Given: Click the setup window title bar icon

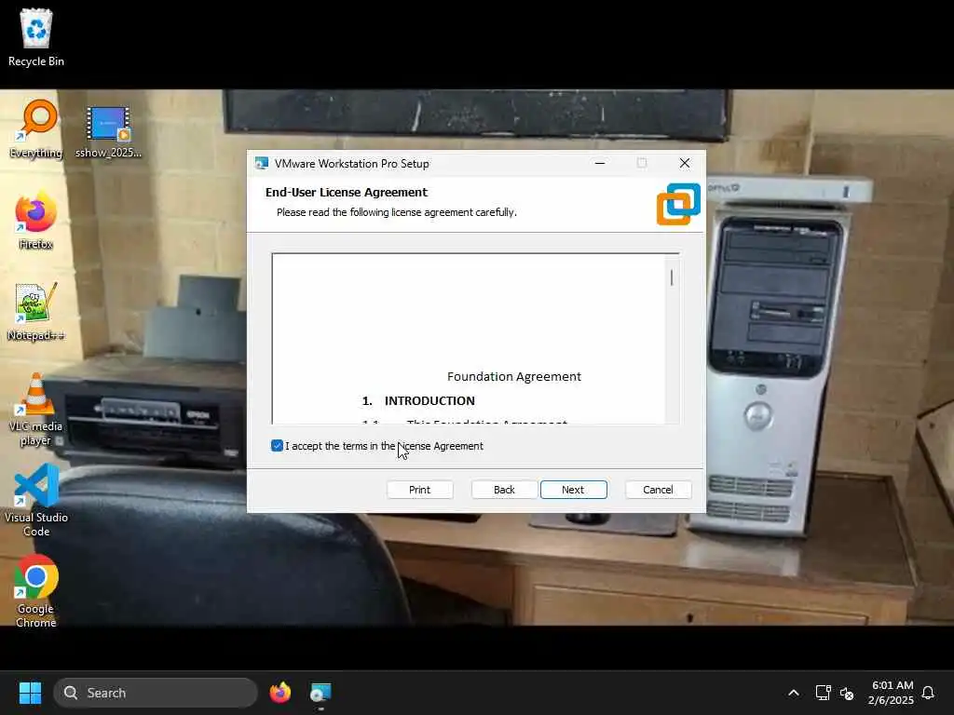Looking at the screenshot, I should 262,163.
